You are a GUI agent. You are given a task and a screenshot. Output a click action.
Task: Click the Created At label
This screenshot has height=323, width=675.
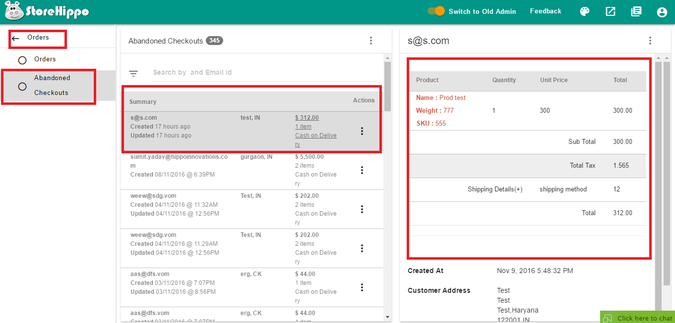pos(426,271)
